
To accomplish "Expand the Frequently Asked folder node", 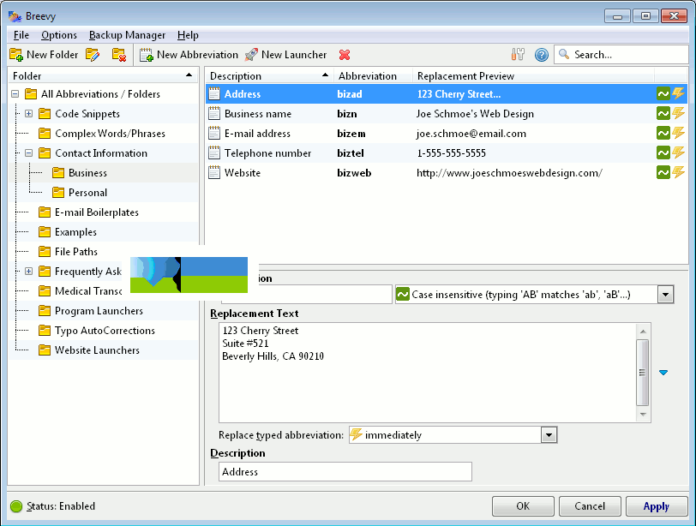I will 28,271.
